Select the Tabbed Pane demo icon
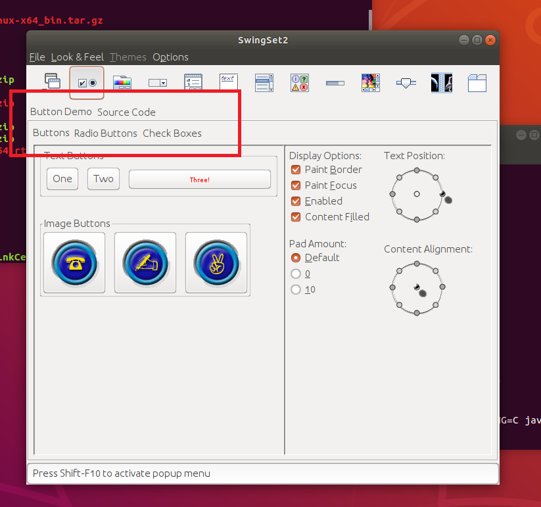Screen dimensions: 541x507 click(477, 82)
